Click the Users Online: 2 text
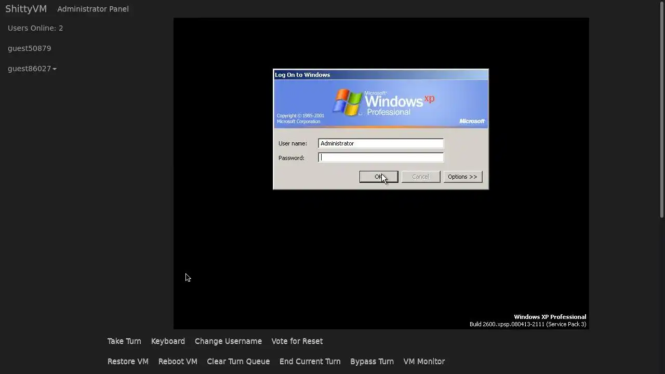The height and width of the screenshot is (374, 665). click(35, 28)
